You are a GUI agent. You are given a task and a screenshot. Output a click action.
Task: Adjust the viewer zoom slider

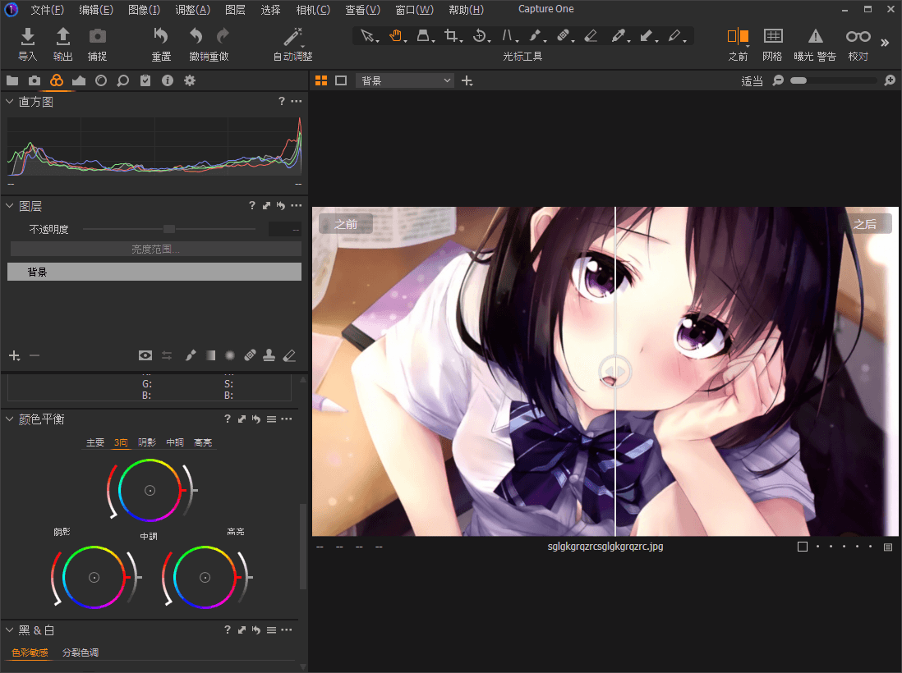coord(834,80)
